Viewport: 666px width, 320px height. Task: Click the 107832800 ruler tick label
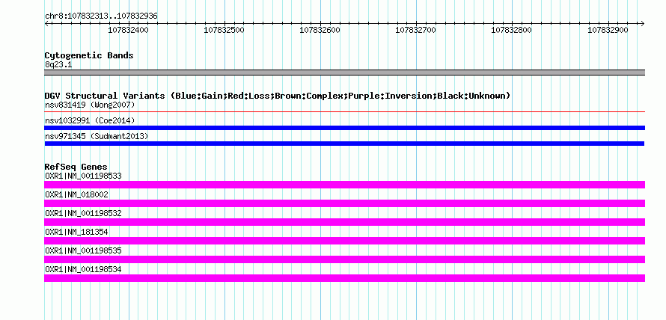(x=511, y=30)
